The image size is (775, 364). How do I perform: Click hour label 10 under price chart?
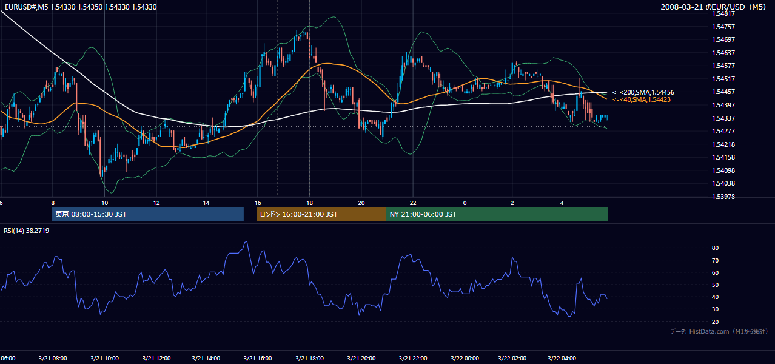(x=105, y=203)
